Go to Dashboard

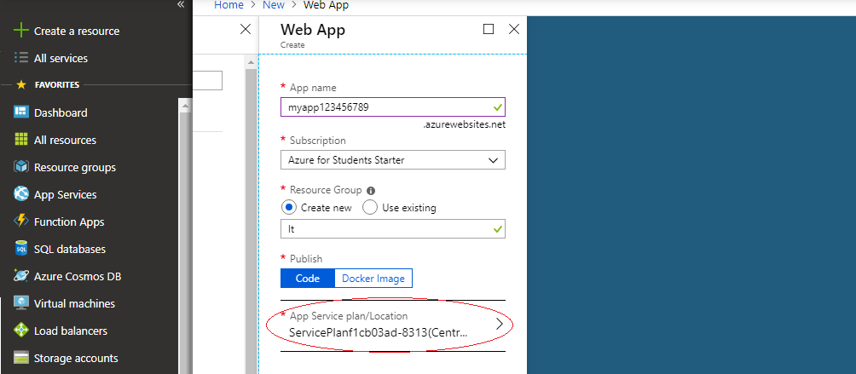pyautogui.click(x=61, y=112)
